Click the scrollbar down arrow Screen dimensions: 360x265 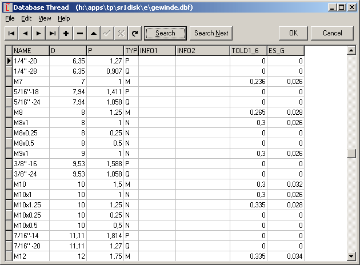(351, 256)
